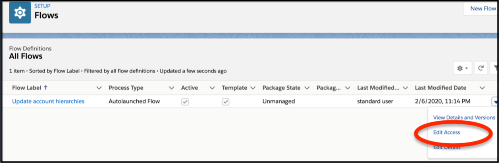Click the Flow Label sort arrow

pos(45,88)
